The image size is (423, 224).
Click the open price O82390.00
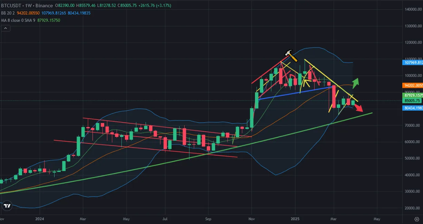click(65, 6)
